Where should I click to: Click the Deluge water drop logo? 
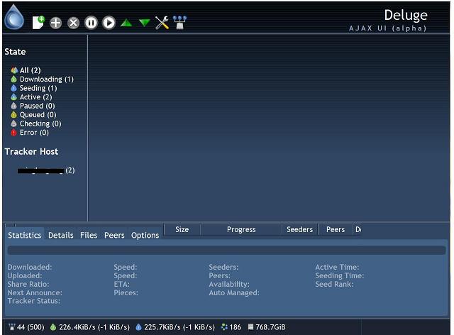pos(14,17)
